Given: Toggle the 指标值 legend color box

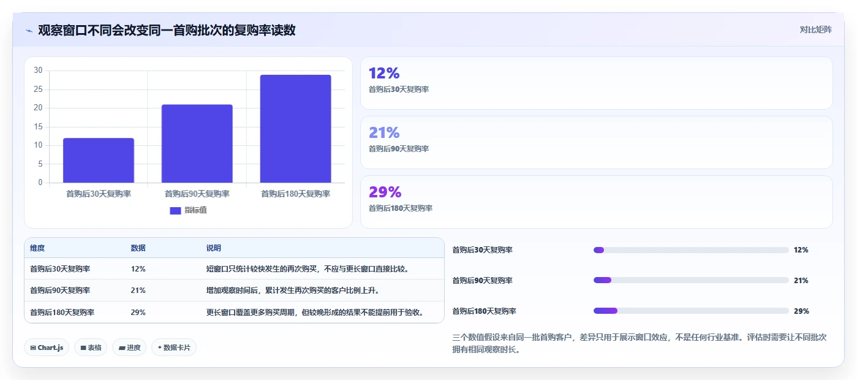Looking at the screenshot, I should pos(175,210).
